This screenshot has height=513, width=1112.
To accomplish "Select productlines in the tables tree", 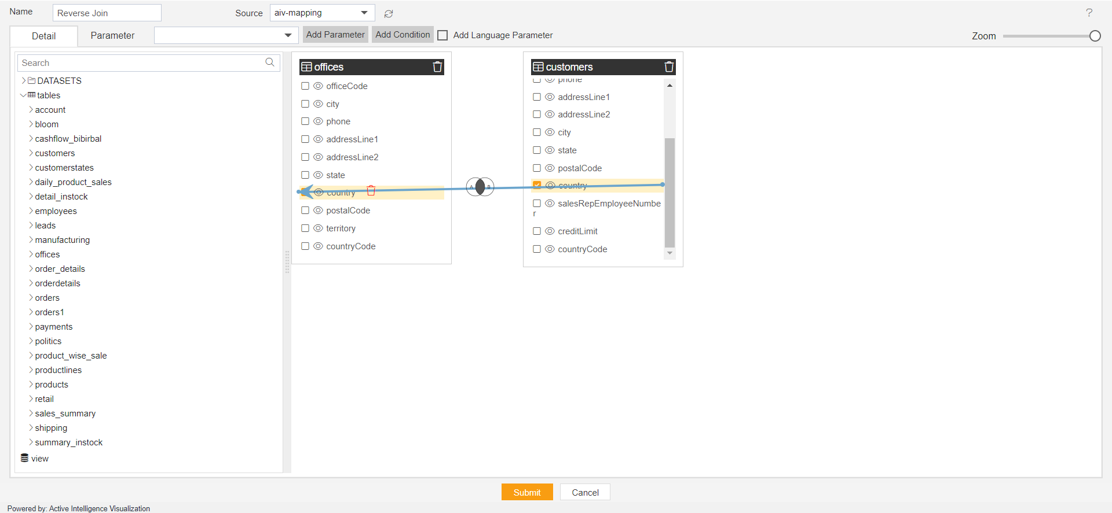I will click(58, 370).
